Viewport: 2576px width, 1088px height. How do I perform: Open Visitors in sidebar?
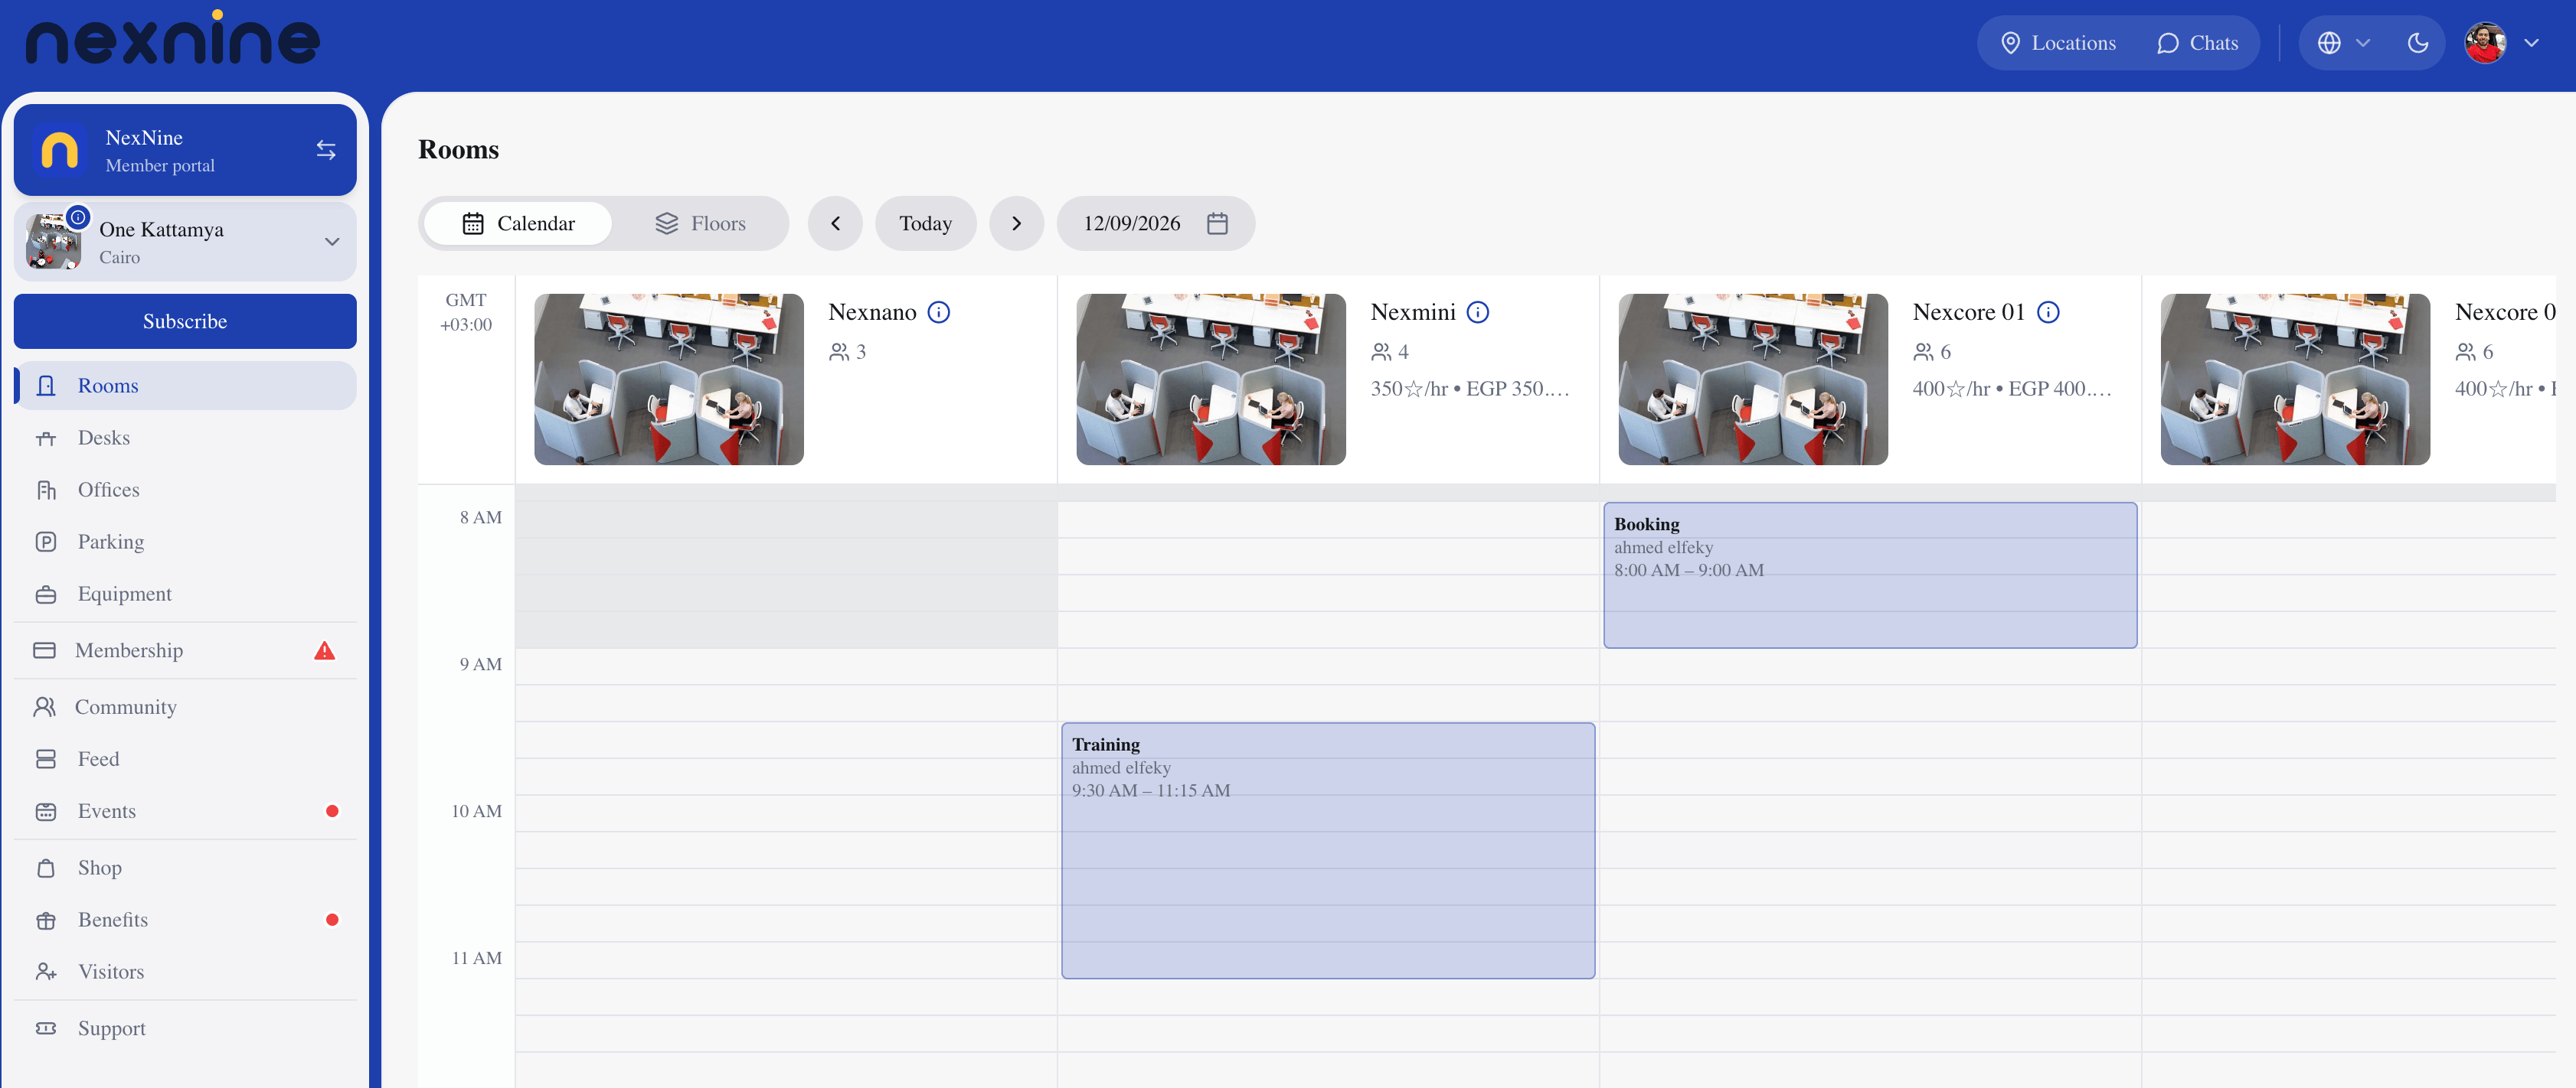tap(185, 972)
